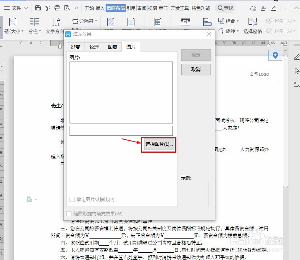300x260 pixels.
Task: Click the picture name text field
Action: [x=121, y=131]
